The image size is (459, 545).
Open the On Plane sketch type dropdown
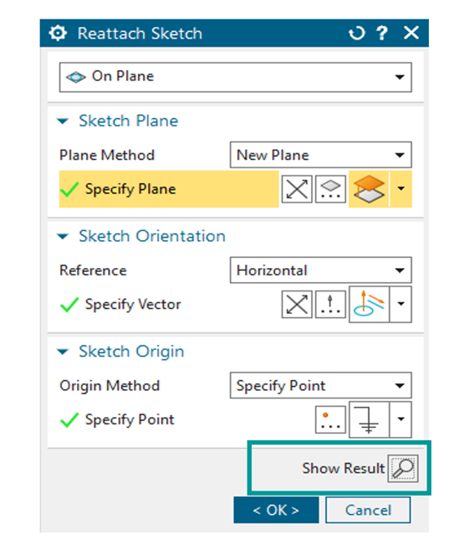tap(236, 77)
